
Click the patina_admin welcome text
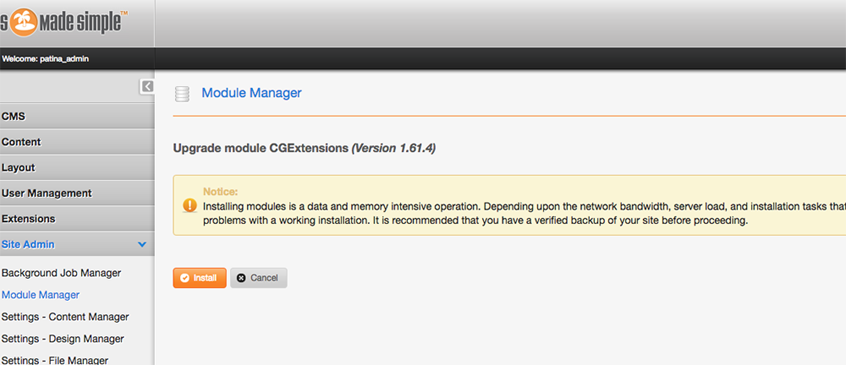click(46, 58)
